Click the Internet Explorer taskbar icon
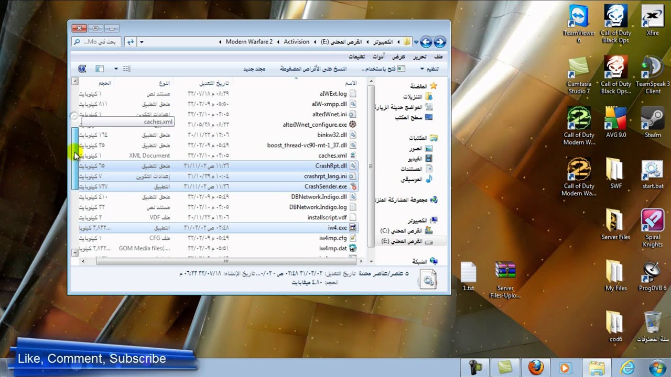The image size is (671, 377). (x=627, y=368)
